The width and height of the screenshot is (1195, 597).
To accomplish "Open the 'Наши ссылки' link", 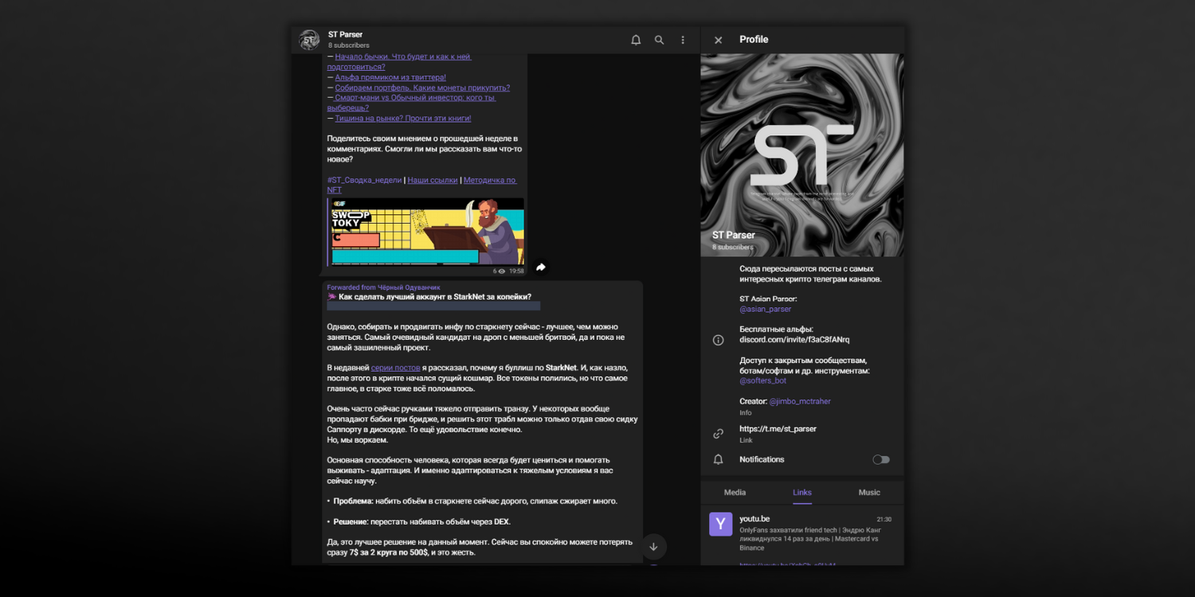I will click(x=433, y=180).
